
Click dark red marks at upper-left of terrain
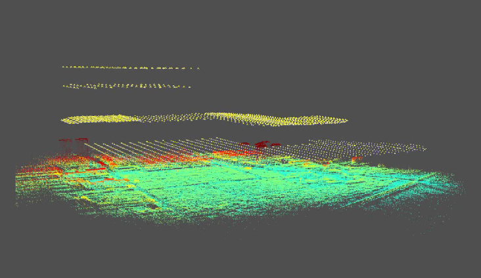74,140
